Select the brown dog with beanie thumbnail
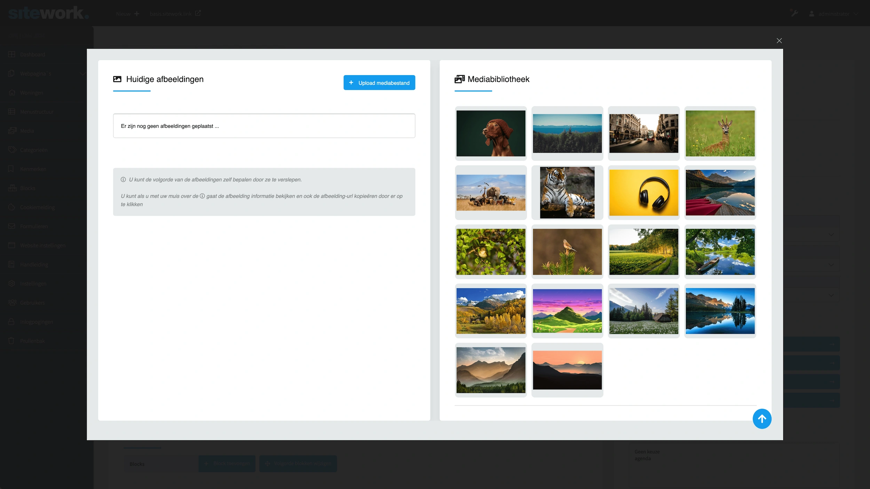Viewport: 870px width, 489px height. click(x=491, y=134)
